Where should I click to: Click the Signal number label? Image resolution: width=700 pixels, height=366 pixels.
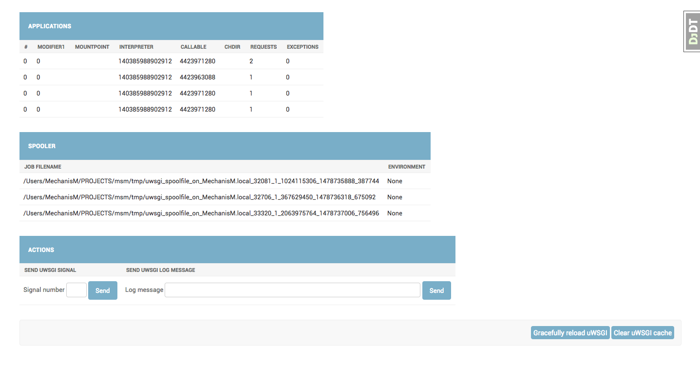44,289
